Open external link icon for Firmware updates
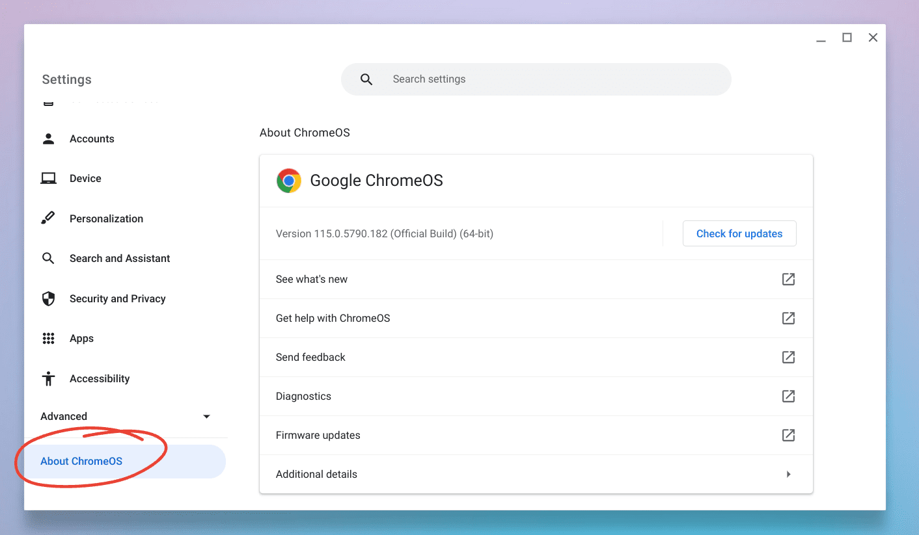The image size is (919, 535). click(x=788, y=435)
